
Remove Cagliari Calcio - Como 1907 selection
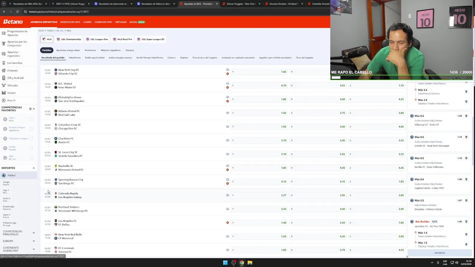click(x=466, y=179)
